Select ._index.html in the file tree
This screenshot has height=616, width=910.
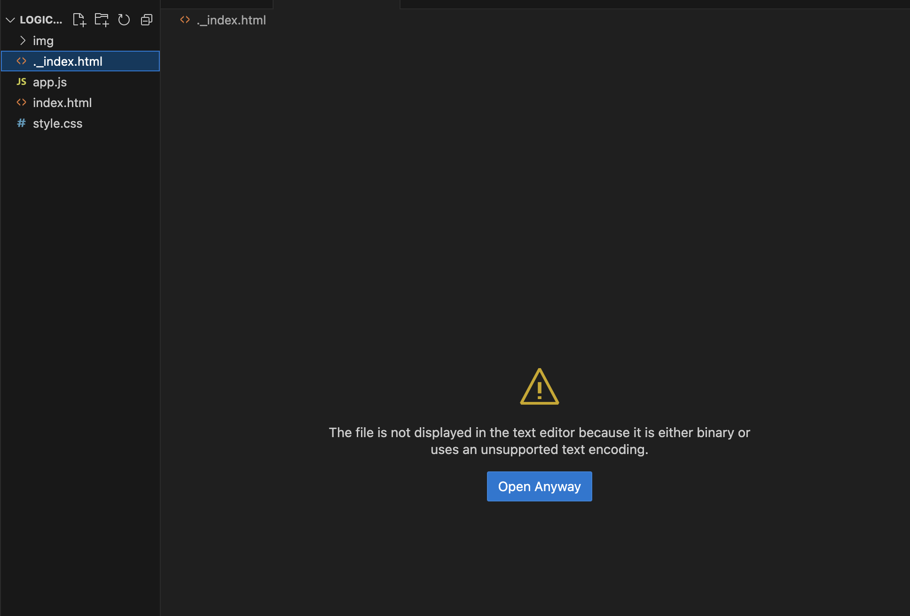80,62
